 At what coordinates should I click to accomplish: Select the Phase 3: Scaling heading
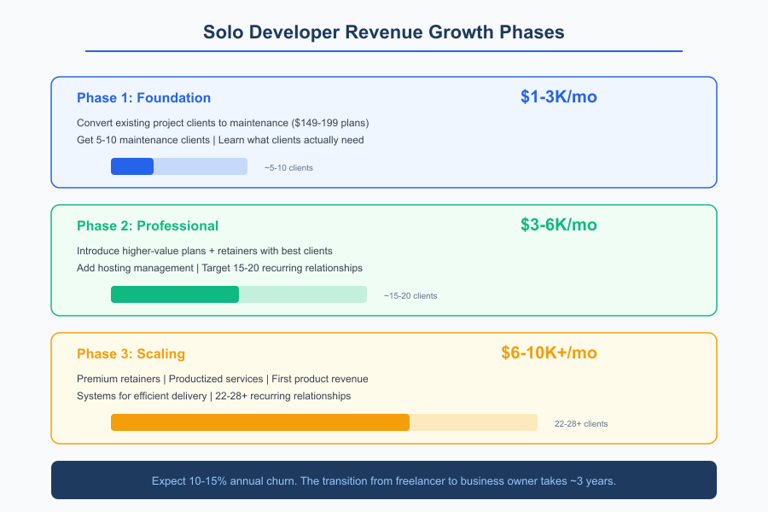point(131,353)
